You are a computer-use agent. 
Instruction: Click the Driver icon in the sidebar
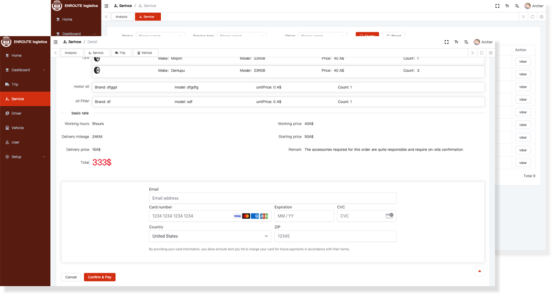pos(7,114)
